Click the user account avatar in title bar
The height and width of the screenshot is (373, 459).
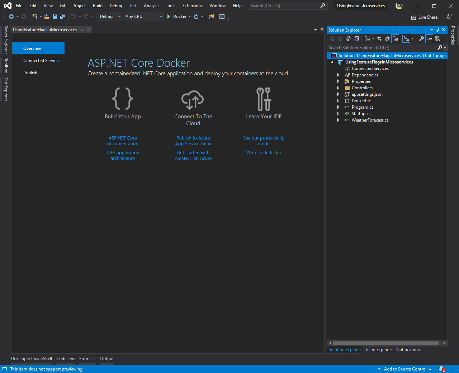click(399, 6)
